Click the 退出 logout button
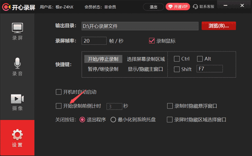The height and width of the screenshot is (156, 252). click(x=153, y=7)
